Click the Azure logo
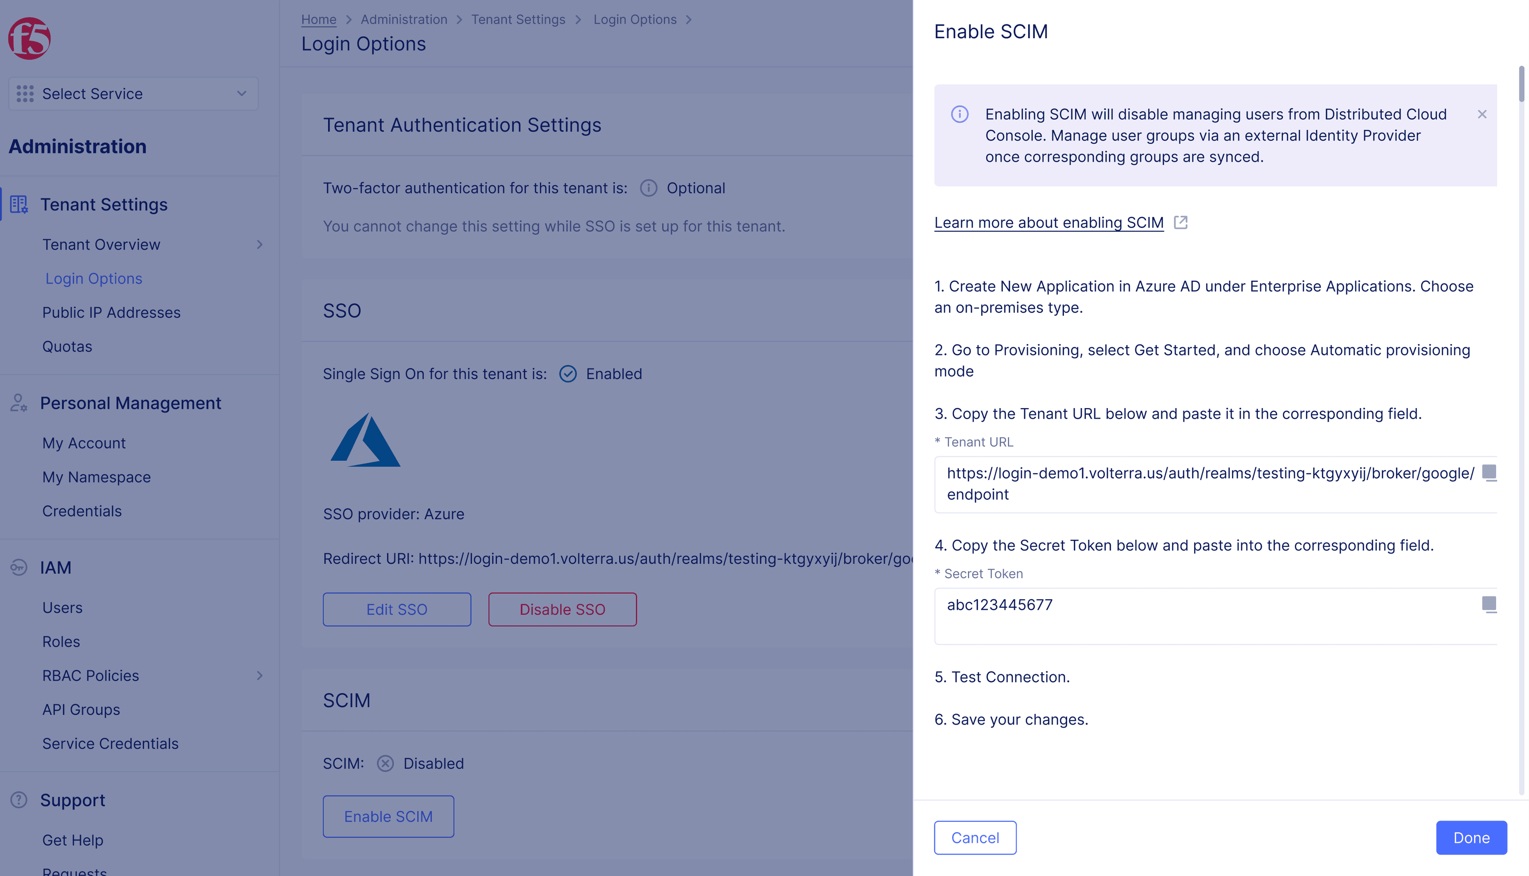 coord(366,440)
